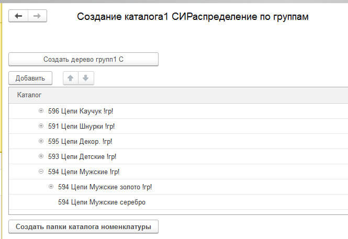Select the 593 Цепи Детские row
Screen dimensions: 348x239
(82, 156)
